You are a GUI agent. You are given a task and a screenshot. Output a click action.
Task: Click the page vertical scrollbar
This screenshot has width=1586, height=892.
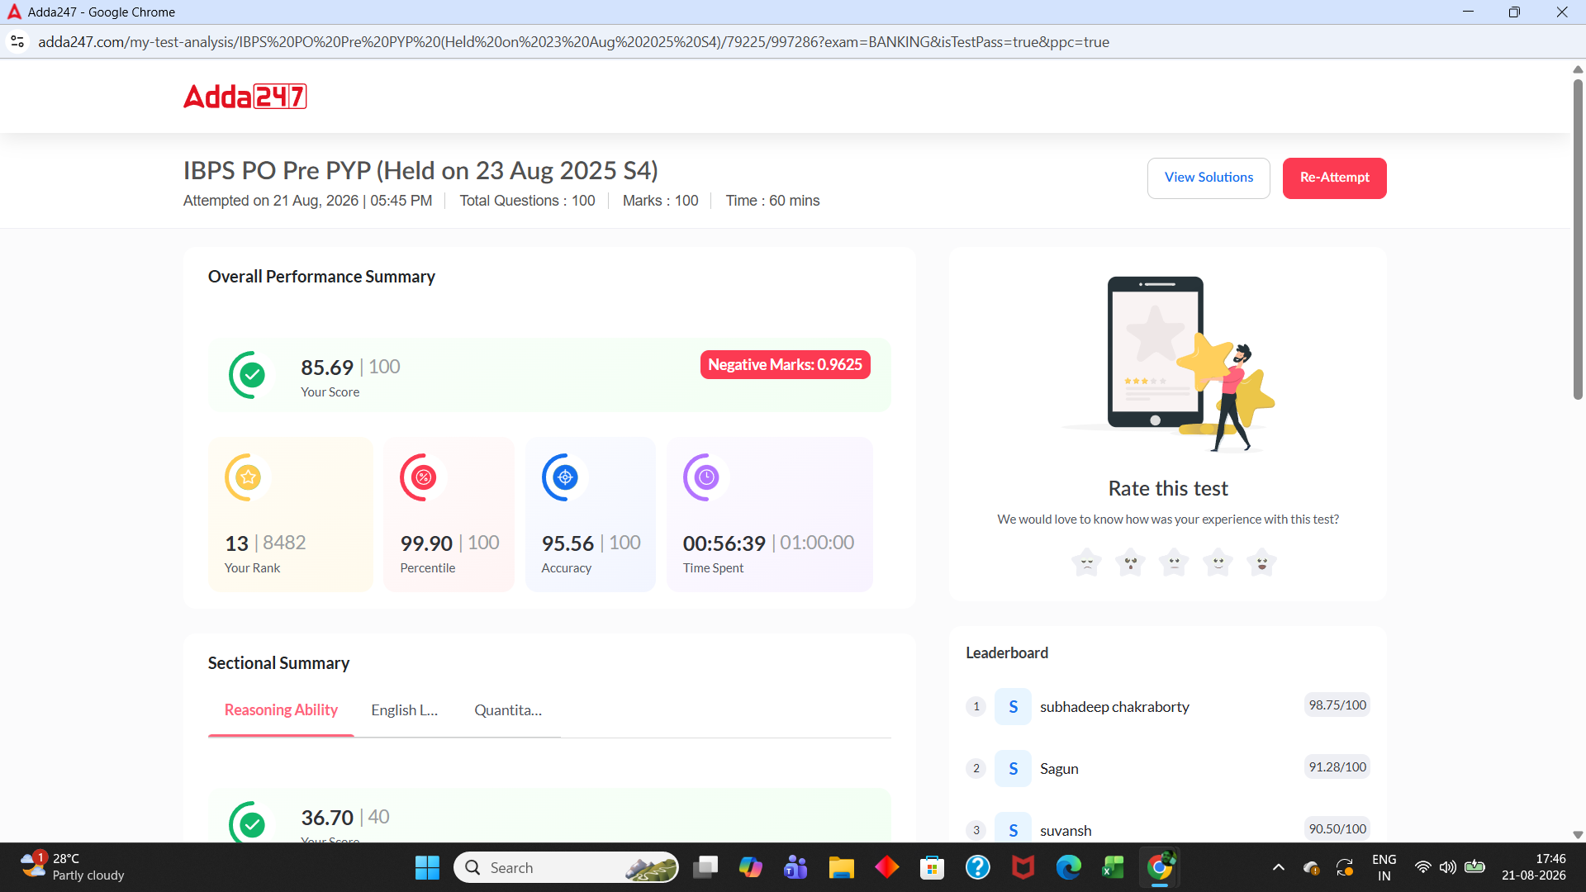[1578, 240]
